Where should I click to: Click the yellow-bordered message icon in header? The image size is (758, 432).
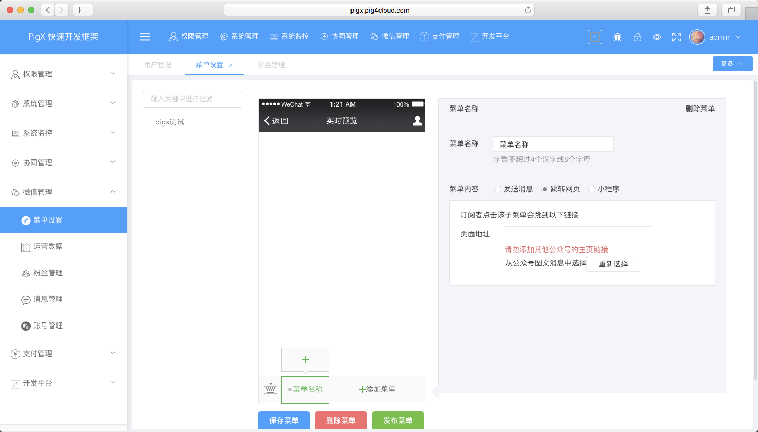595,37
